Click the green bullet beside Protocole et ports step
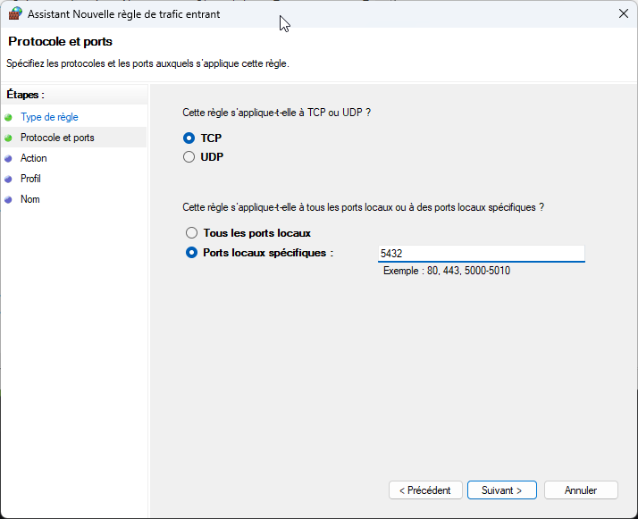Viewport: 638px width, 519px height. (9, 138)
